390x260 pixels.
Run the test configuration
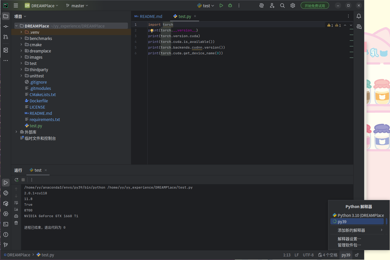pos(221,5)
